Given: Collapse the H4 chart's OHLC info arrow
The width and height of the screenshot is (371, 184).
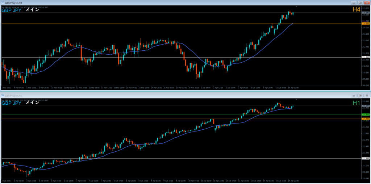Looking at the screenshot, I should point(3,7).
